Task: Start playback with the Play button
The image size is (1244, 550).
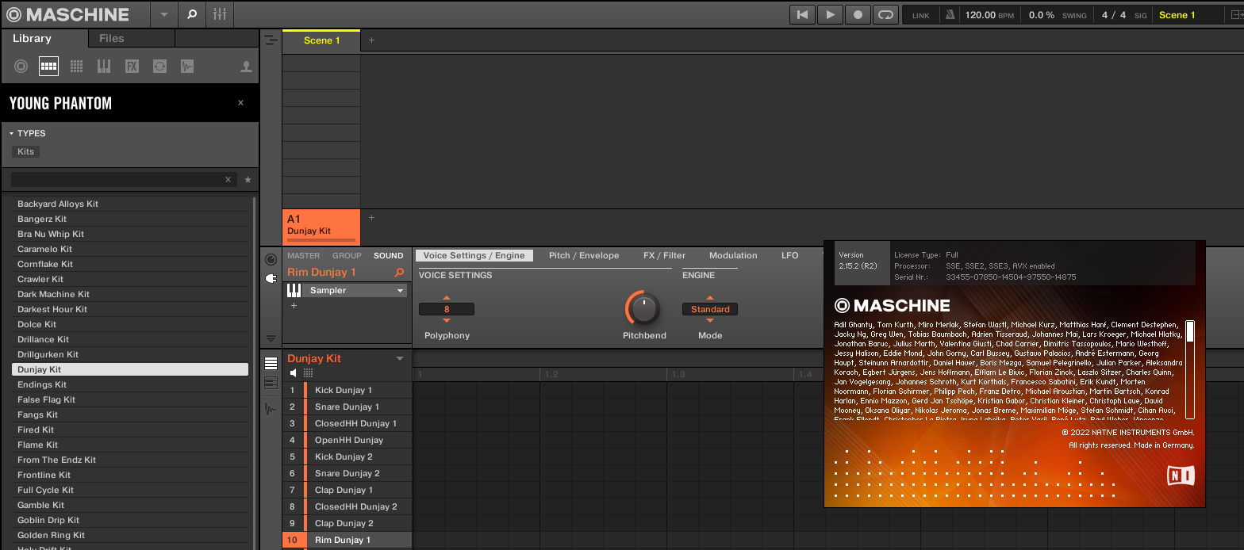Action: [830, 14]
